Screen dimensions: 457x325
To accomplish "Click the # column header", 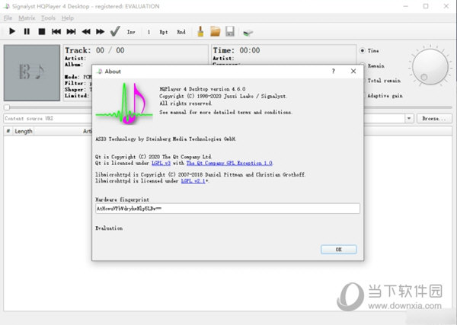I will (x=8, y=132).
